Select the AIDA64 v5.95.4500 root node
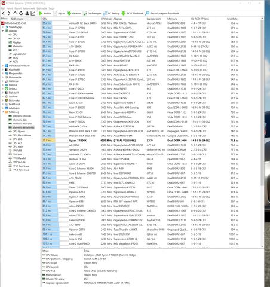Screen dimensions: 270x287 tap(14, 23)
